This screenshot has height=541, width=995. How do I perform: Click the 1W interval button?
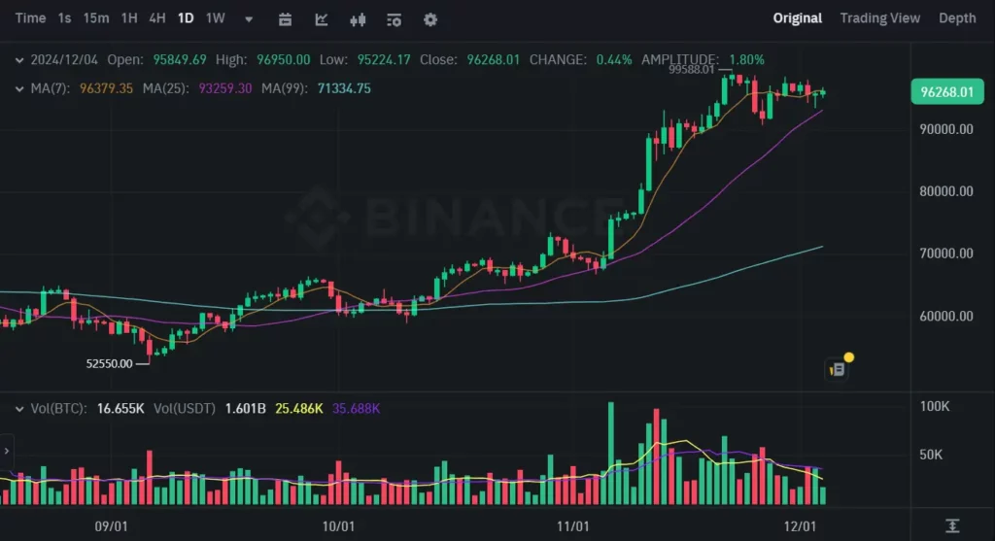(x=215, y=18)
